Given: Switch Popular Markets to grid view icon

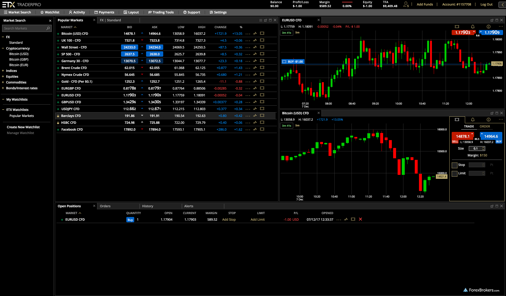Looking at the screenshot, I should point(261,20).
